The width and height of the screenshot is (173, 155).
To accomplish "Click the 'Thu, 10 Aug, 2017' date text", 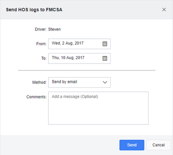I will (x=68, y=58).
